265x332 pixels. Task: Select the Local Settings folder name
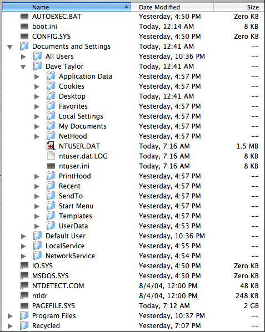81,116
